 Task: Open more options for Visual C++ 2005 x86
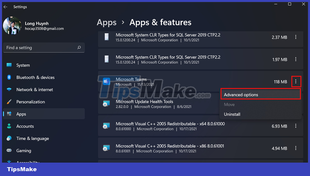(x=296, y=148)
